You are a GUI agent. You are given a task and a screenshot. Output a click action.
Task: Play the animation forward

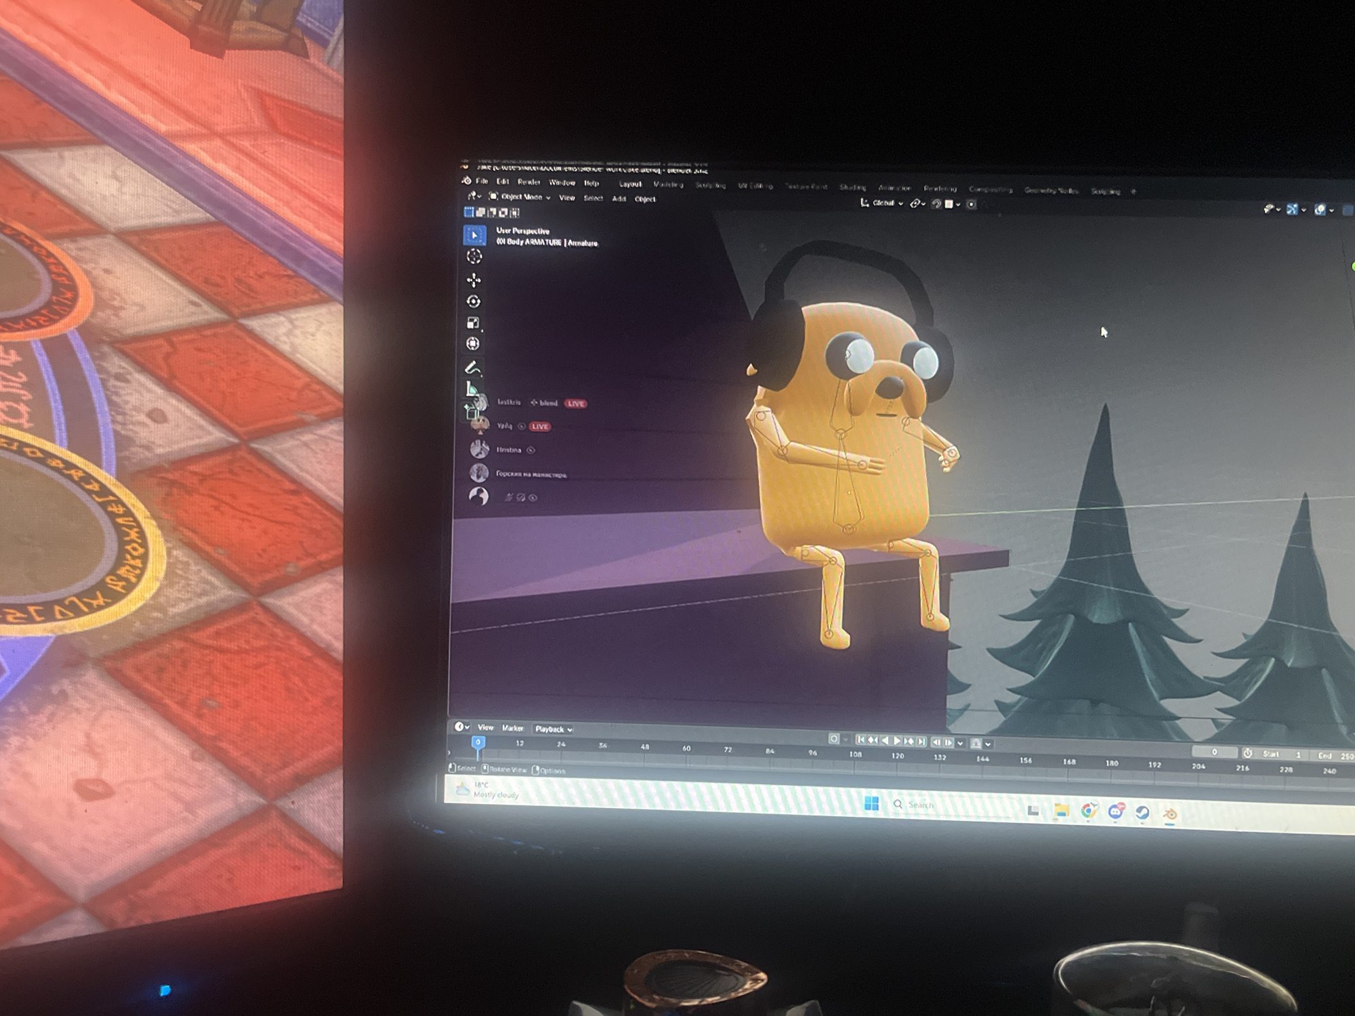click(897, 741)
